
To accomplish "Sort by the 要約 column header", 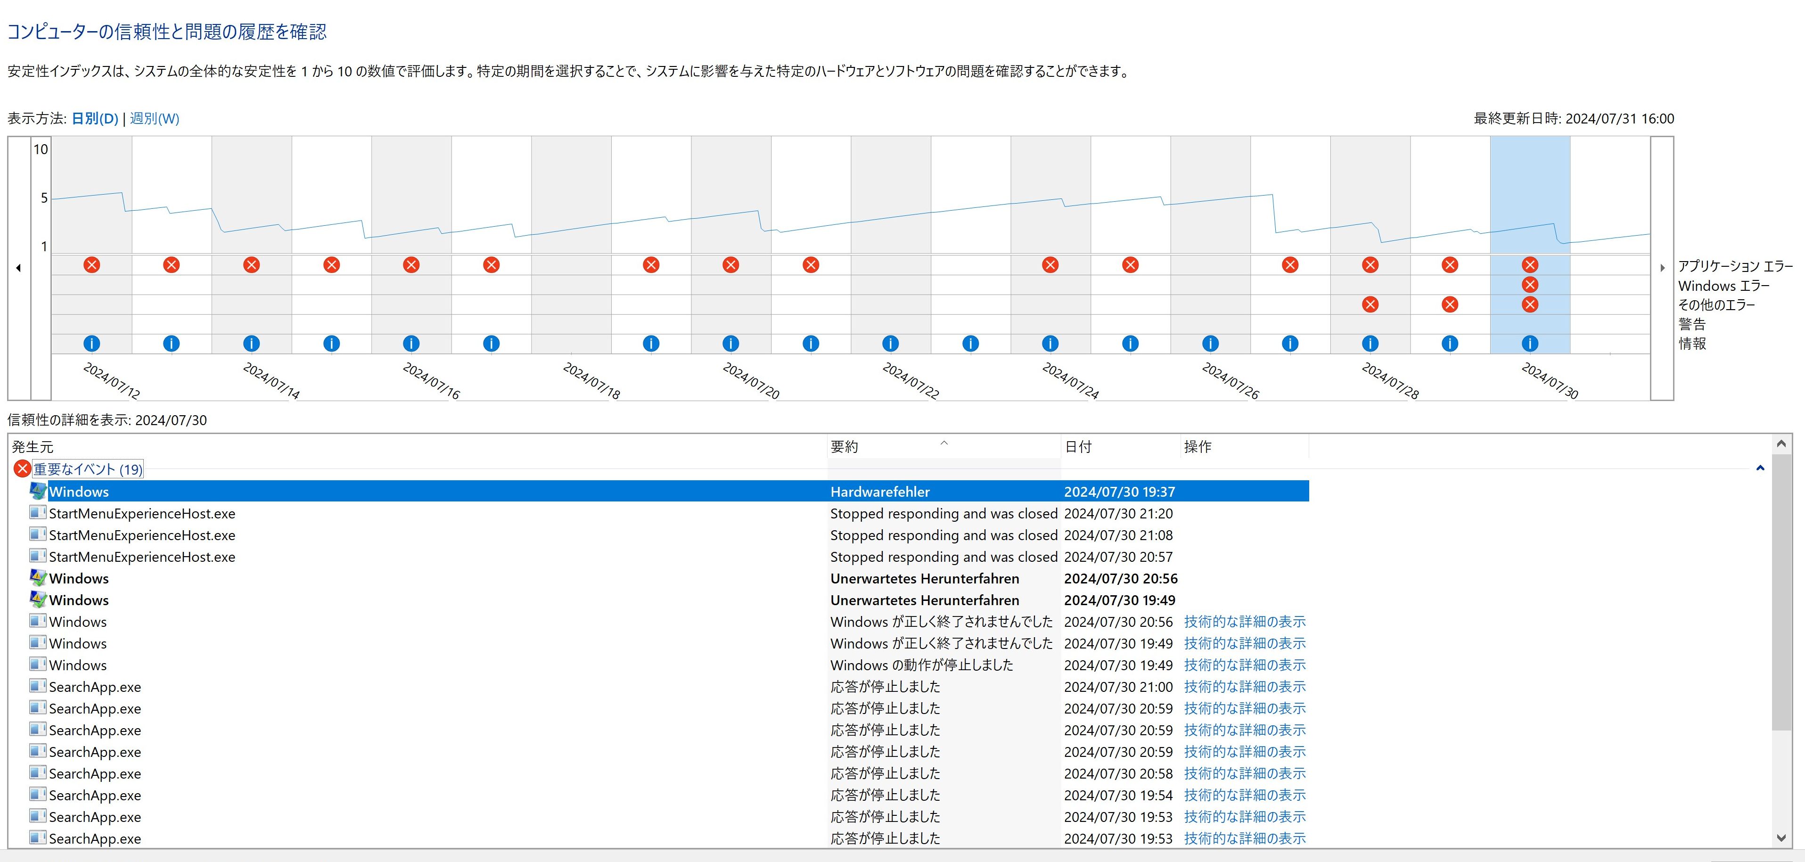I will pos(845,446).
